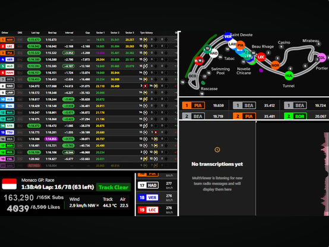Click the NOR car marker on the map
Screen dimensions: 329x247
point(275,65)
